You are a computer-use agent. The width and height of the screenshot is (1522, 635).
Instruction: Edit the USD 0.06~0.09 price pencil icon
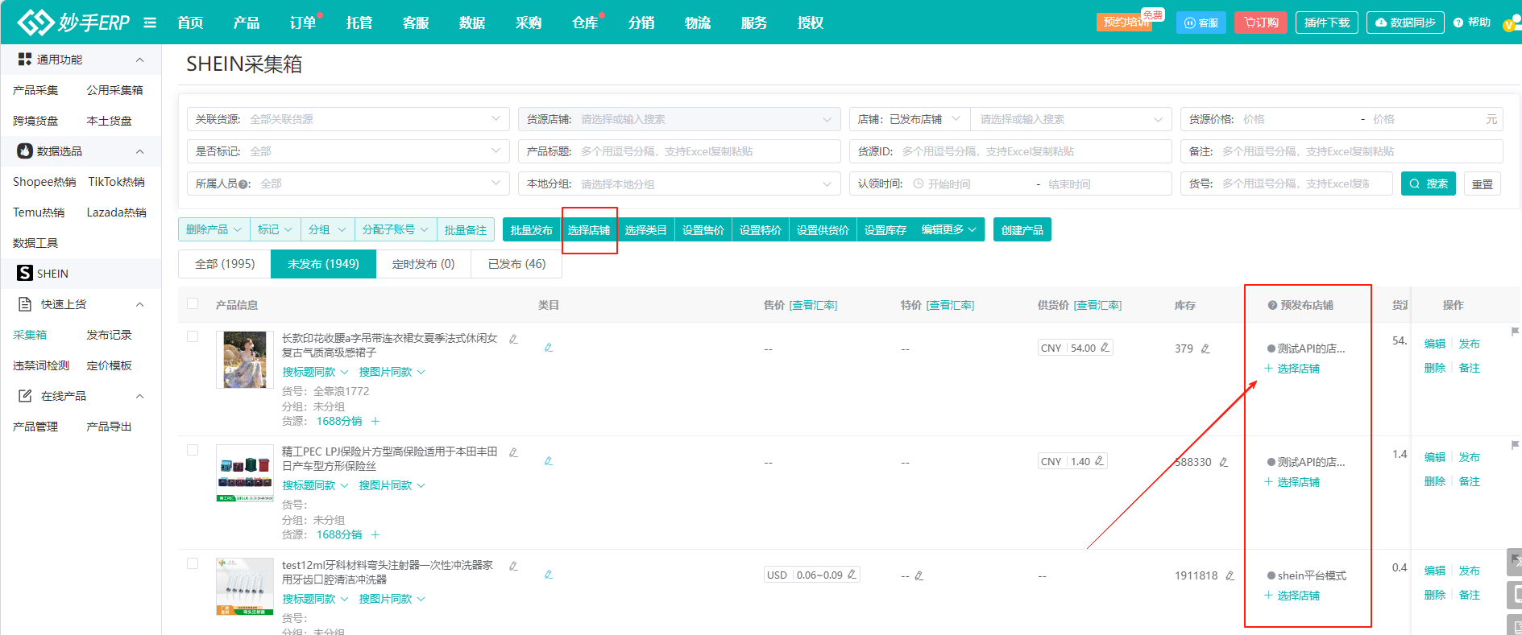tap(852, 575)
